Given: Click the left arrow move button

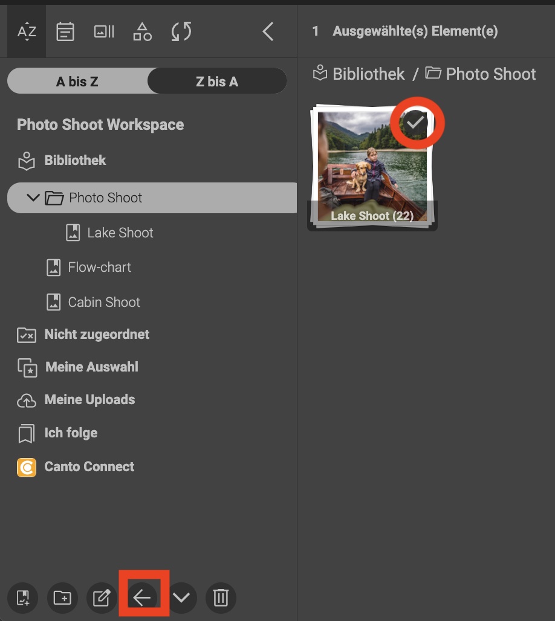Looking at the screenshot, I should (143, 598).
